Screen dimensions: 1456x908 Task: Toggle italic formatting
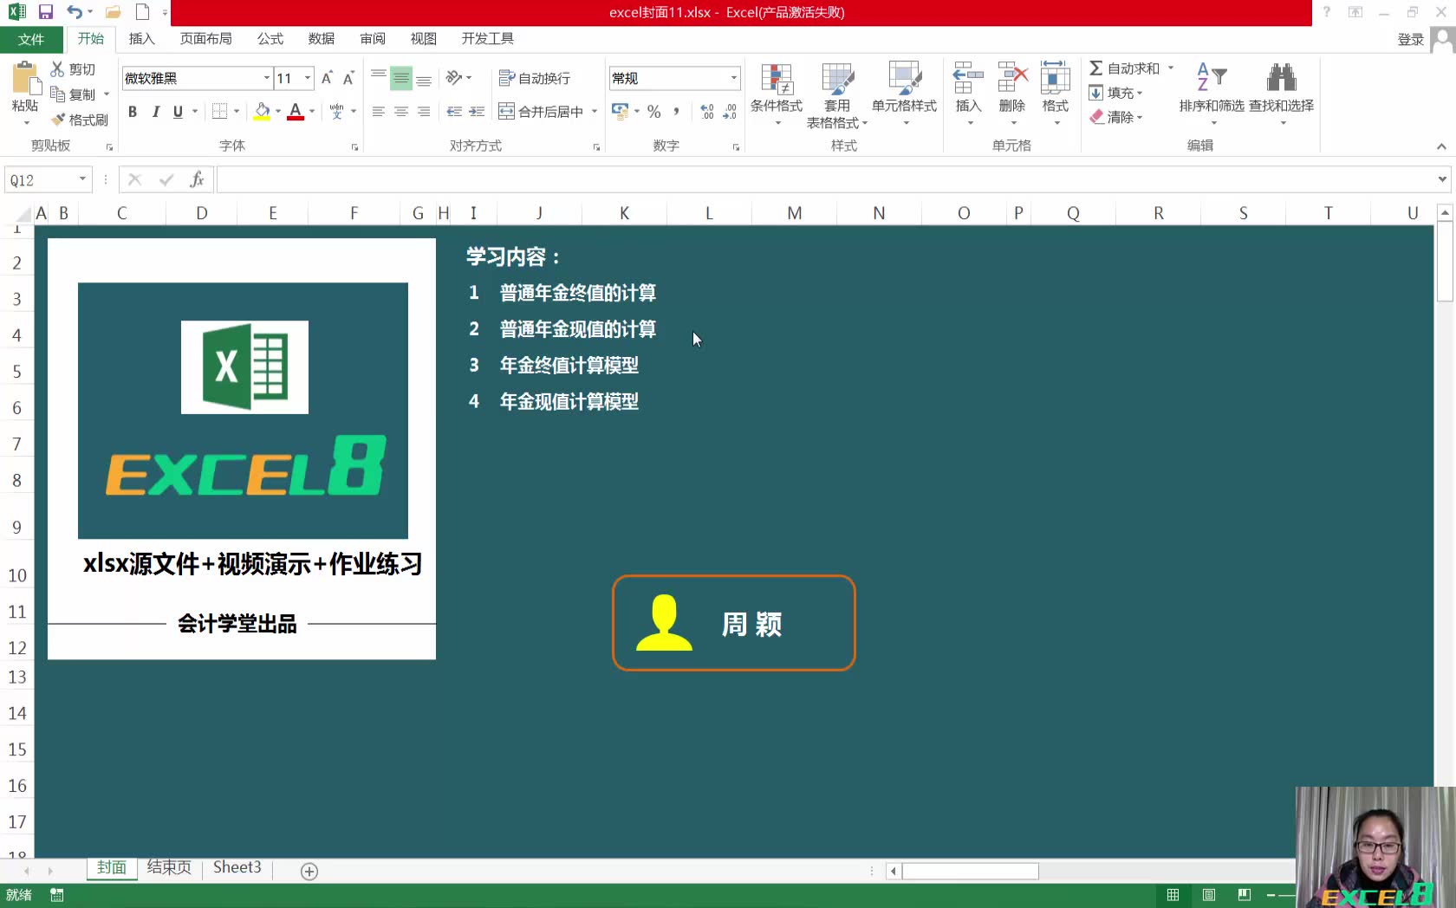click(x=156, y=111)
